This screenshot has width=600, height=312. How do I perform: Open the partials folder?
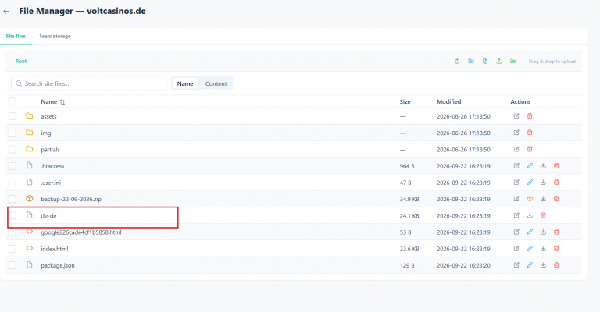pyautogui.click(x=50, y=150)
